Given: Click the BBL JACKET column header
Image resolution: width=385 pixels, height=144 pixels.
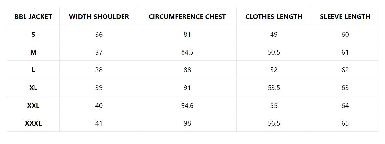Looking at the screenshot, I should pyautogui.click(x=33, y=17).
